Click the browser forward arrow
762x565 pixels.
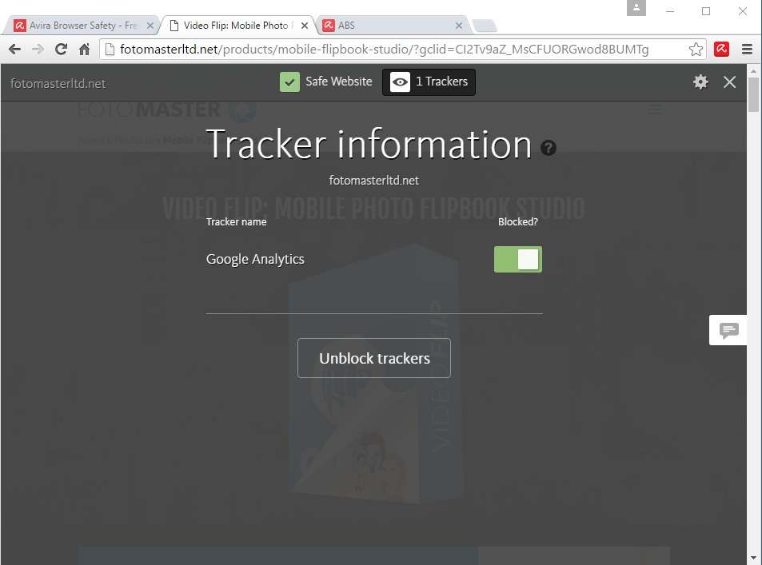pos(38,49)
